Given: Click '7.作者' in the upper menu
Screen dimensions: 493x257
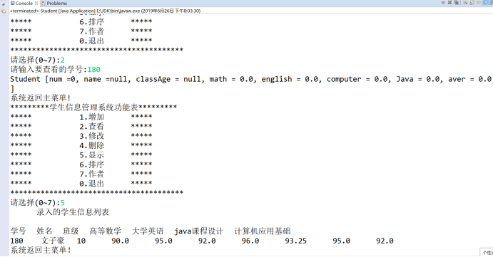Looking at the screenshot, I should point(91,31).
